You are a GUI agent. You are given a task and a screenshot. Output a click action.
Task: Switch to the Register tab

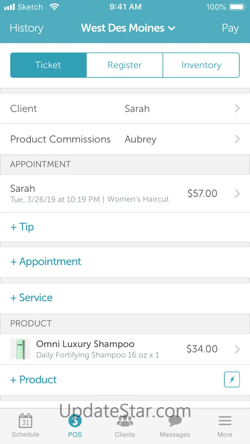(125, 65)
